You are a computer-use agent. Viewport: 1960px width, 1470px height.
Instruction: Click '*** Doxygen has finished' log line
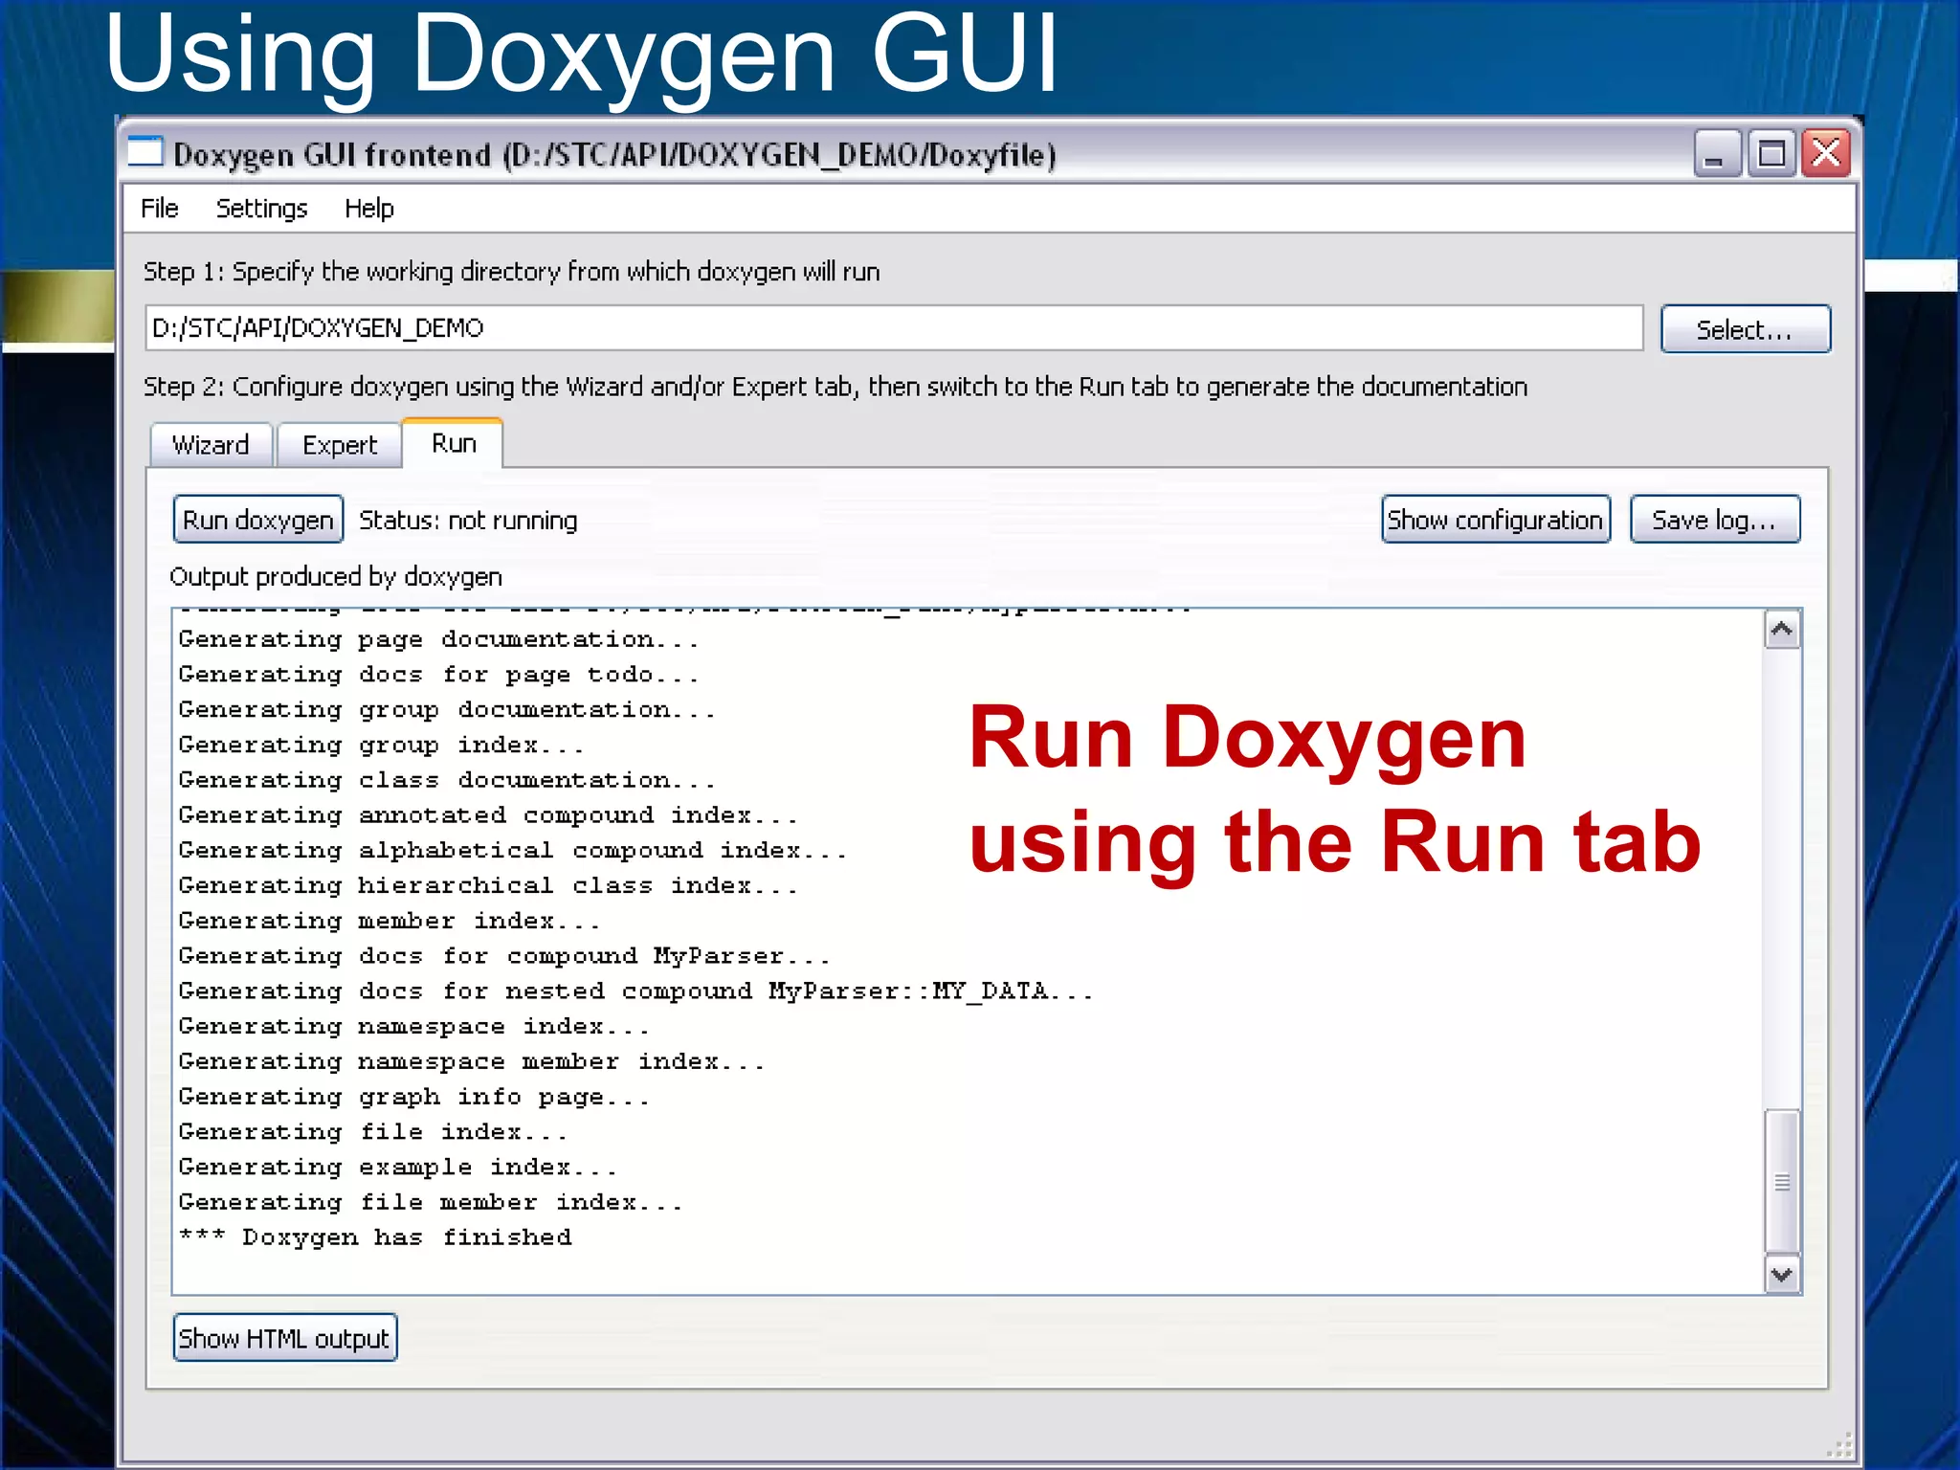[375, 1236]
